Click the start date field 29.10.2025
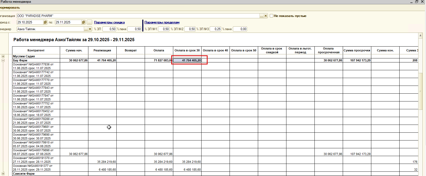The image size is (426, 176). [x=30, y=22]
